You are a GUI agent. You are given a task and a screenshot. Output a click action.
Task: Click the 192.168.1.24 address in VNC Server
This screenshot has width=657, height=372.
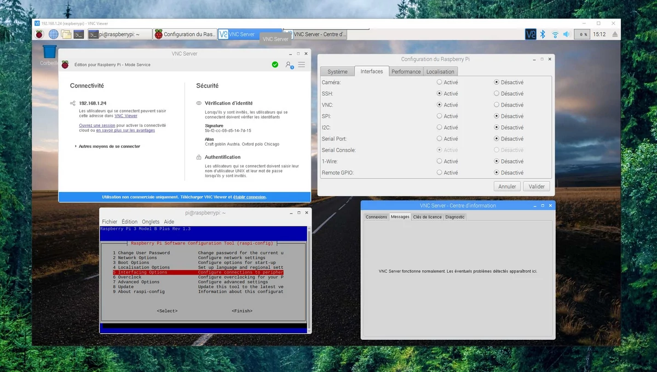click(x=93, y=103)
